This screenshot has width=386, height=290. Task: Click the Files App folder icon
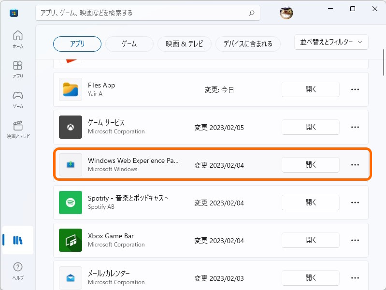click(x=71, y=89)
